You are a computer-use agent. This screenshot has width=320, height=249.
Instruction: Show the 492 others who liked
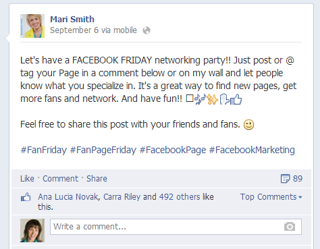[x=180, y=197]
